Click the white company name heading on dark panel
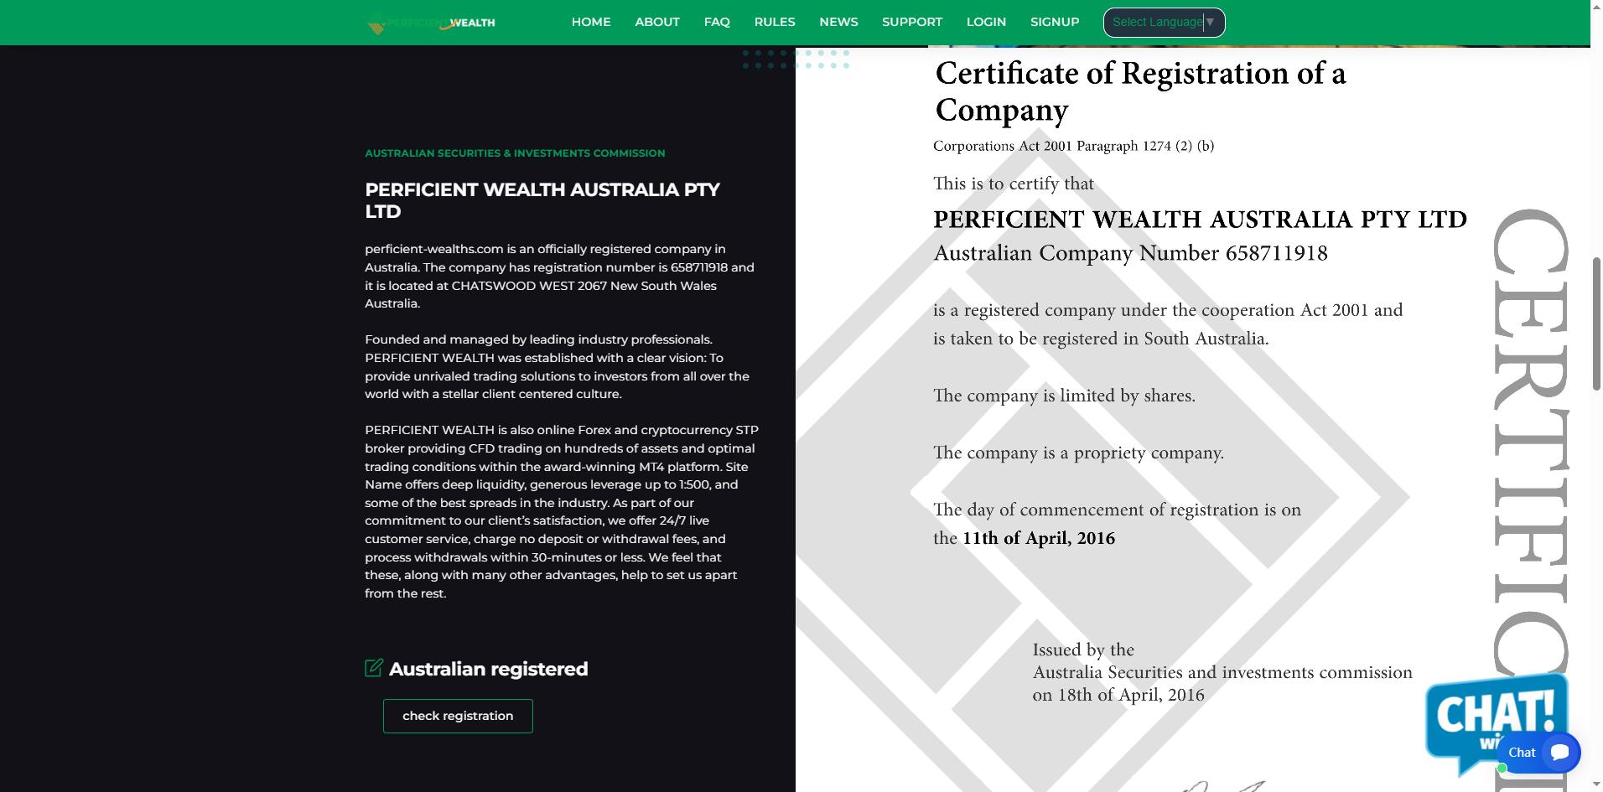 coord(542,200)
